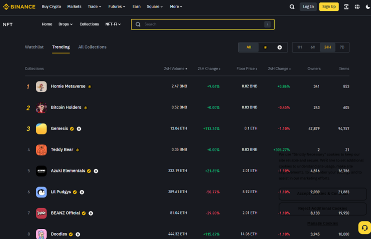Image resolution: width=371 pixels, height=239 pixels.
Task: Set timeframe to 6H
Action: click(313, 47)
